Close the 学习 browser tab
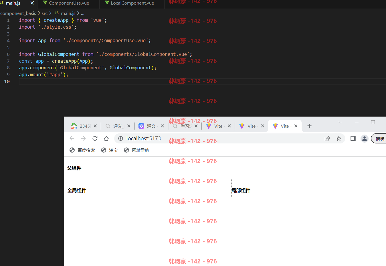The image size is (386, 266). tap(196, 126)
